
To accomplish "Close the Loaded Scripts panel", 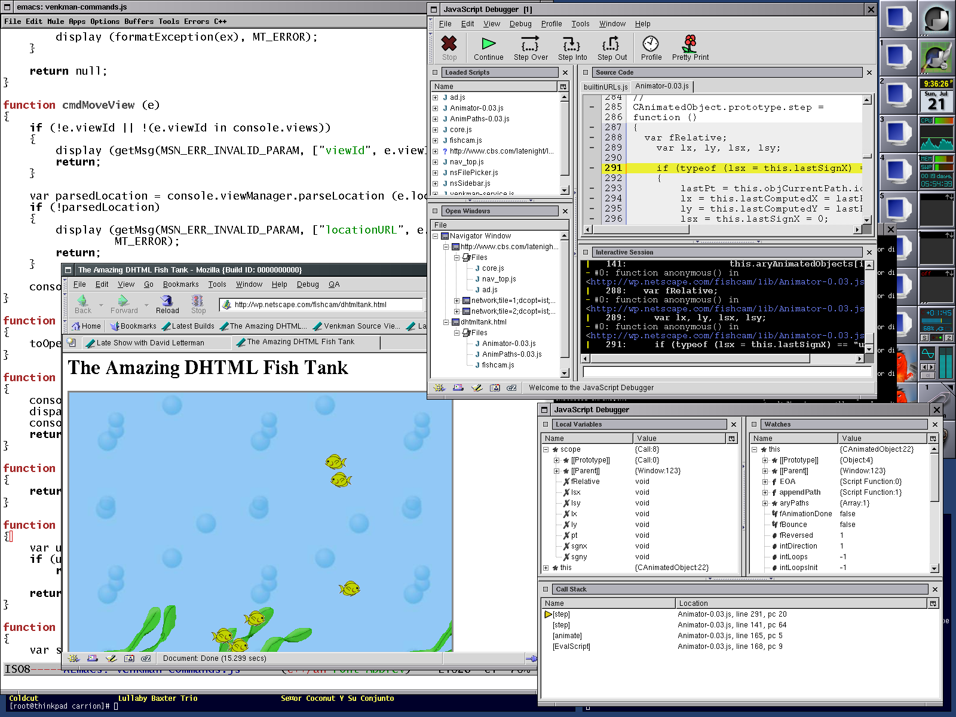I will [x=565, y=72].
